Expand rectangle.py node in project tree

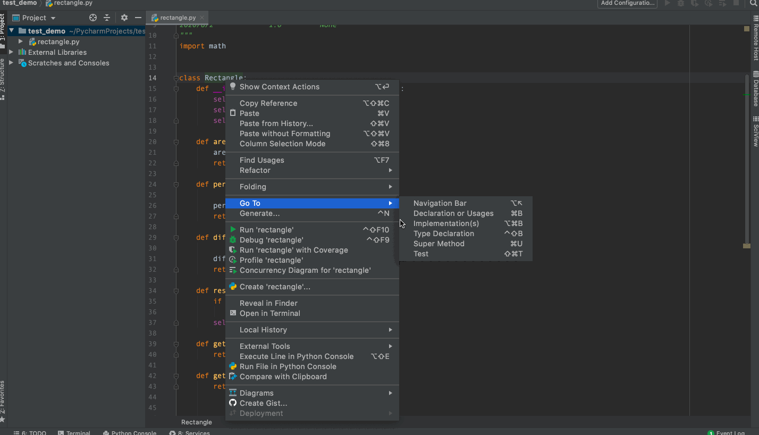pos(21,41)
